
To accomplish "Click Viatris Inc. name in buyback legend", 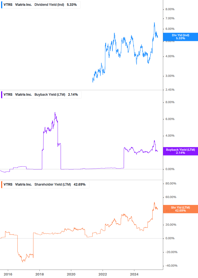I will [23, 95].
